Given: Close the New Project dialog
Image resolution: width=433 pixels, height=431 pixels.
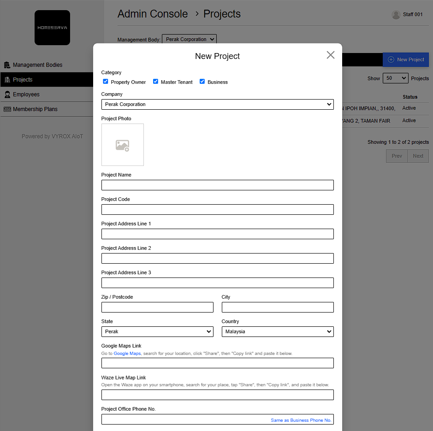Looking at the screenshot, I should click(x=330, y=55).
